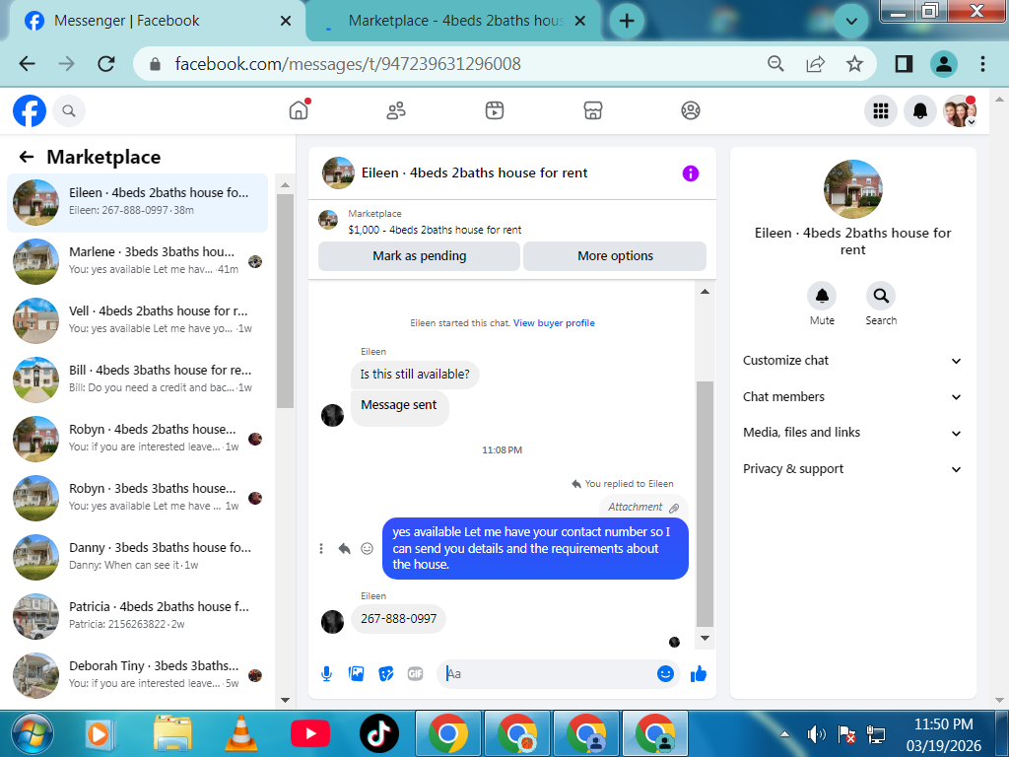Switch to the Messenger | Facebook tab
Screen dimensions: 1009x757
coord(153,21)
